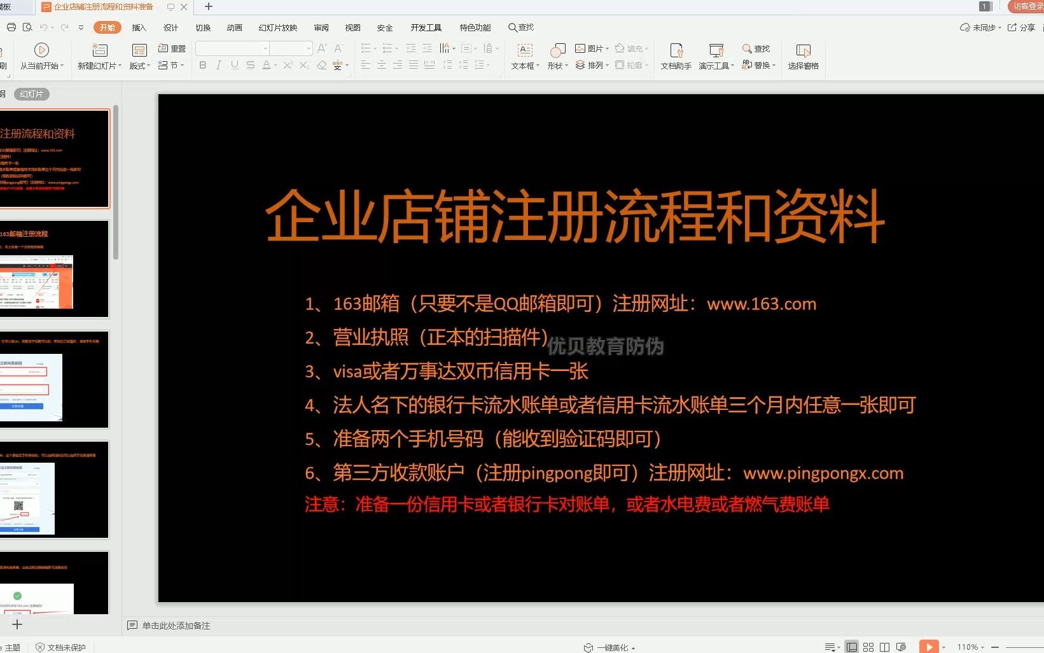Open the Replace (替换) dropdown
This screenshot has width=1044, height=653.
[758, 65]
